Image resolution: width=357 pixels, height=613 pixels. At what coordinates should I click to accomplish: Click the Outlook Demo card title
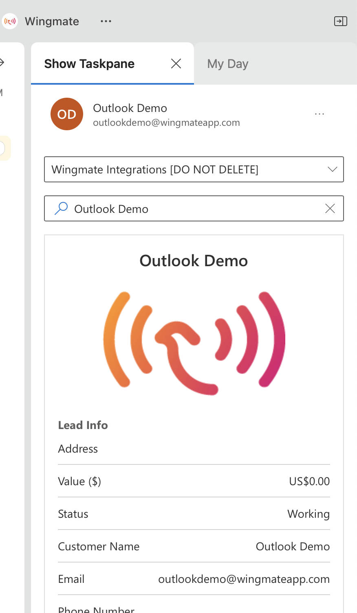click(x=194, y=261)
